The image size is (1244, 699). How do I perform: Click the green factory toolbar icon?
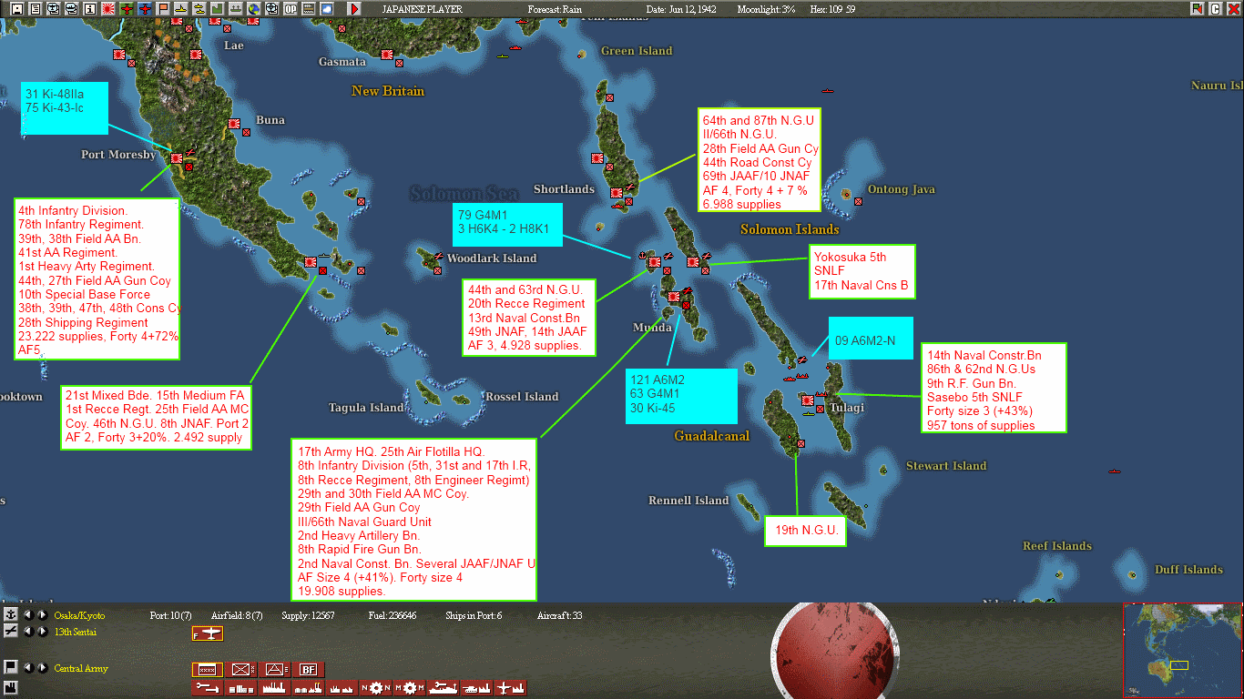tap(217, 8)
